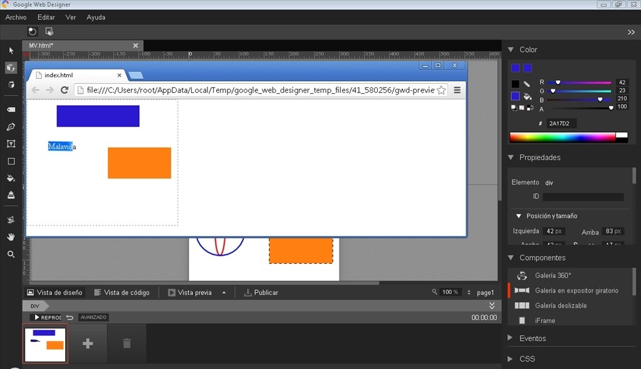Add a new keyframe with plus
Viewport: 641px width, 369px height.
click(88, 343)
